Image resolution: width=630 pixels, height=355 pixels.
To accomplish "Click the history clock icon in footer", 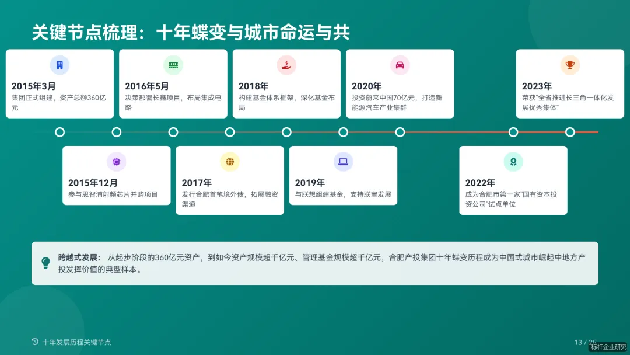I will pos(35,342).
